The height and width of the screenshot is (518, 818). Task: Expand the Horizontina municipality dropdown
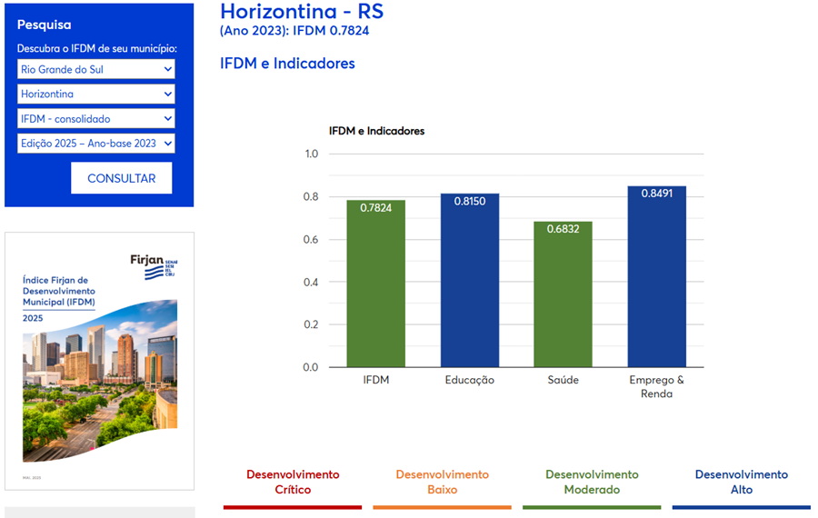95,94
